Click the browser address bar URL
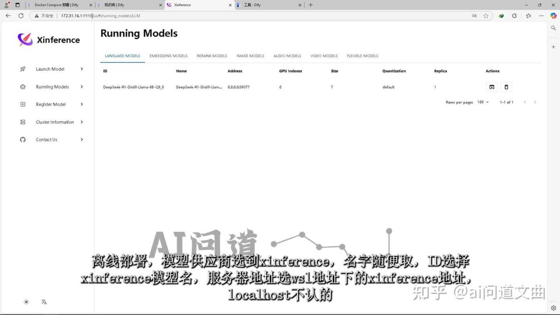The height and width of the screenshot is (315, 560). [101, 16]
